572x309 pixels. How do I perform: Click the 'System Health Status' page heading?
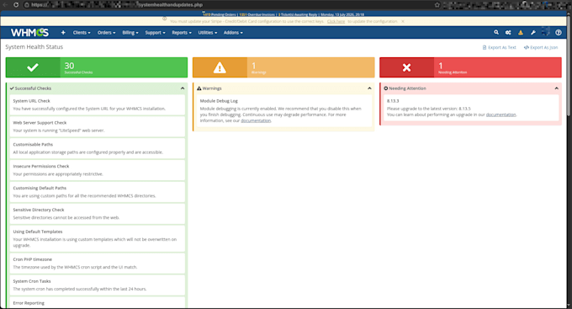click(x=34, y=47)
